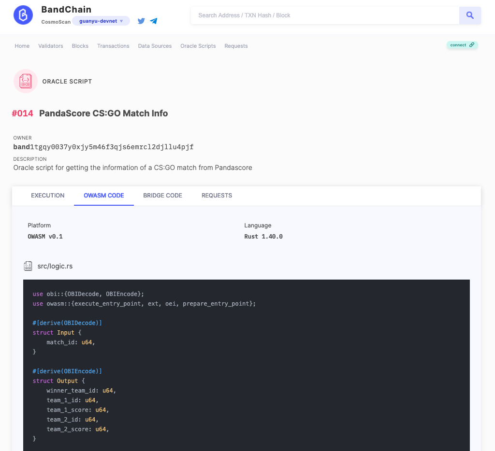The image size is (495, 451).
Task: Click the BandChain title text
Action: coord(66,10)
